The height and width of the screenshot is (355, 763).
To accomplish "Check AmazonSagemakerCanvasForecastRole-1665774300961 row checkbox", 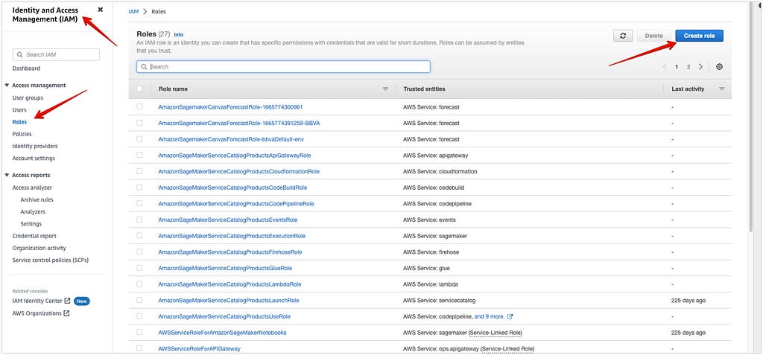I will [x=139, y=106].
